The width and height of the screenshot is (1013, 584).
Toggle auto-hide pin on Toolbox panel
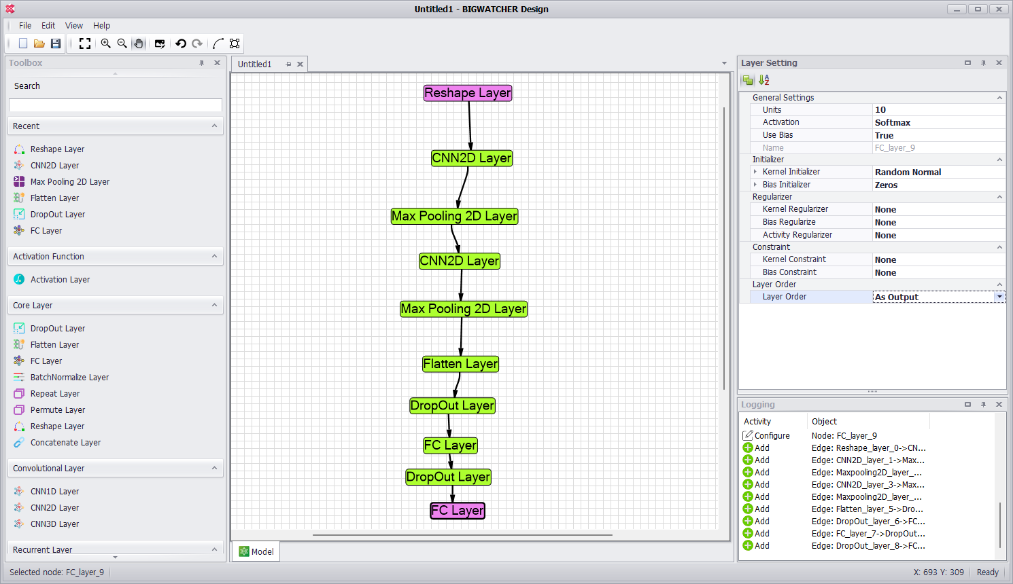201,63
